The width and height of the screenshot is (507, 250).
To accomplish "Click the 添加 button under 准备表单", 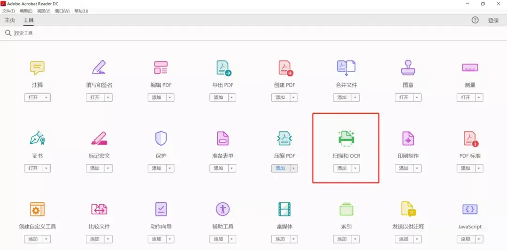I will pos(219,168).
